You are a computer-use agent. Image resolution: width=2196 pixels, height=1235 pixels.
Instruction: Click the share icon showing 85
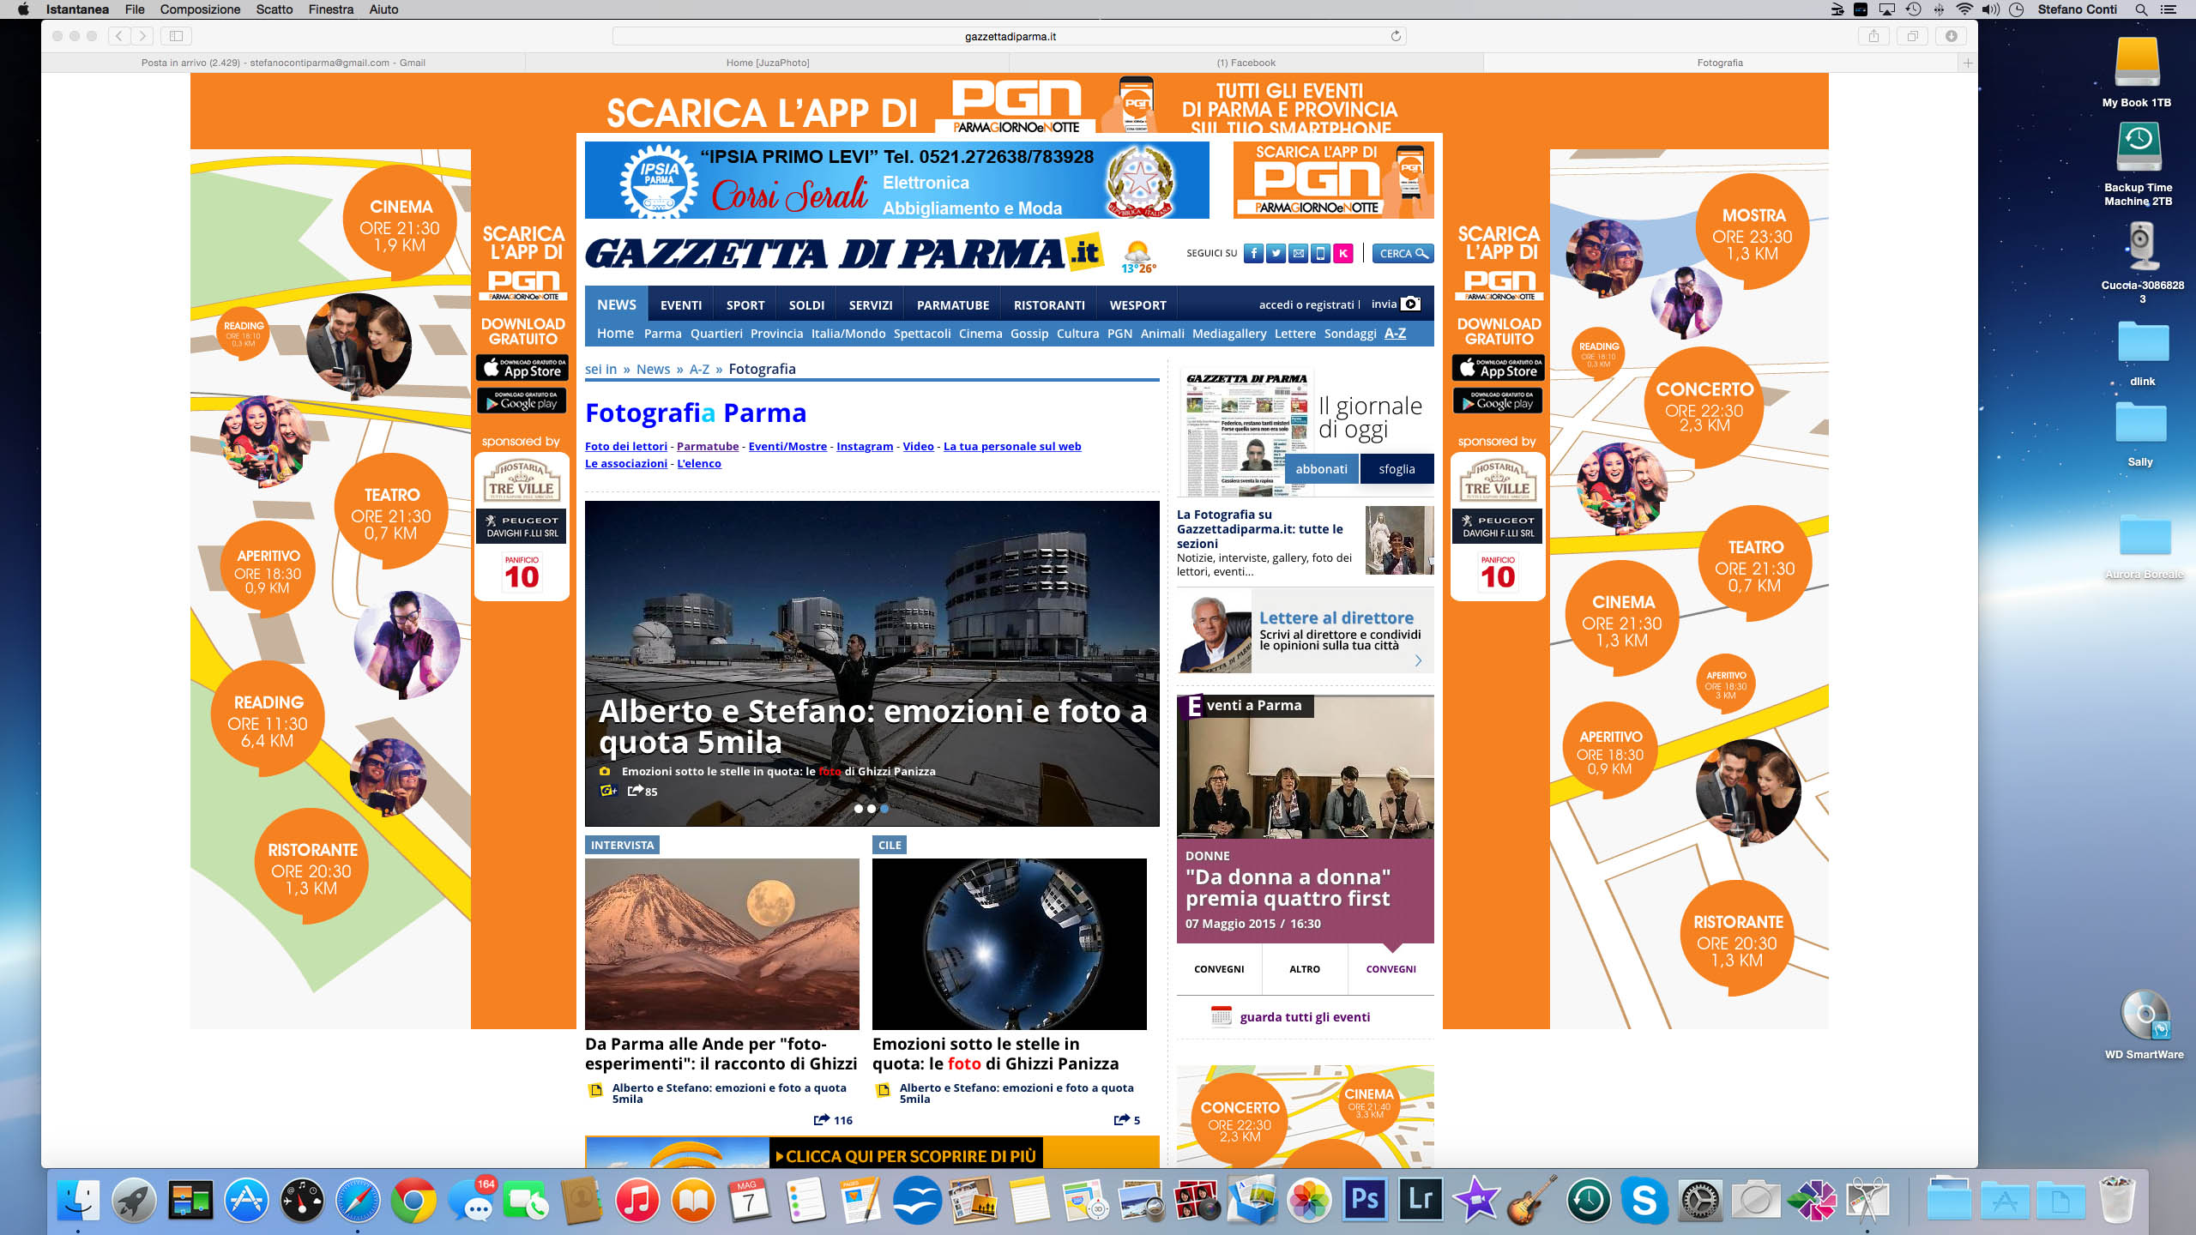(635, 791)
